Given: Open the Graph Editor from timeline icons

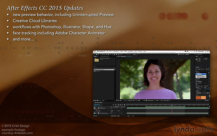Looking at the screenshot, I should coord(124,105).
